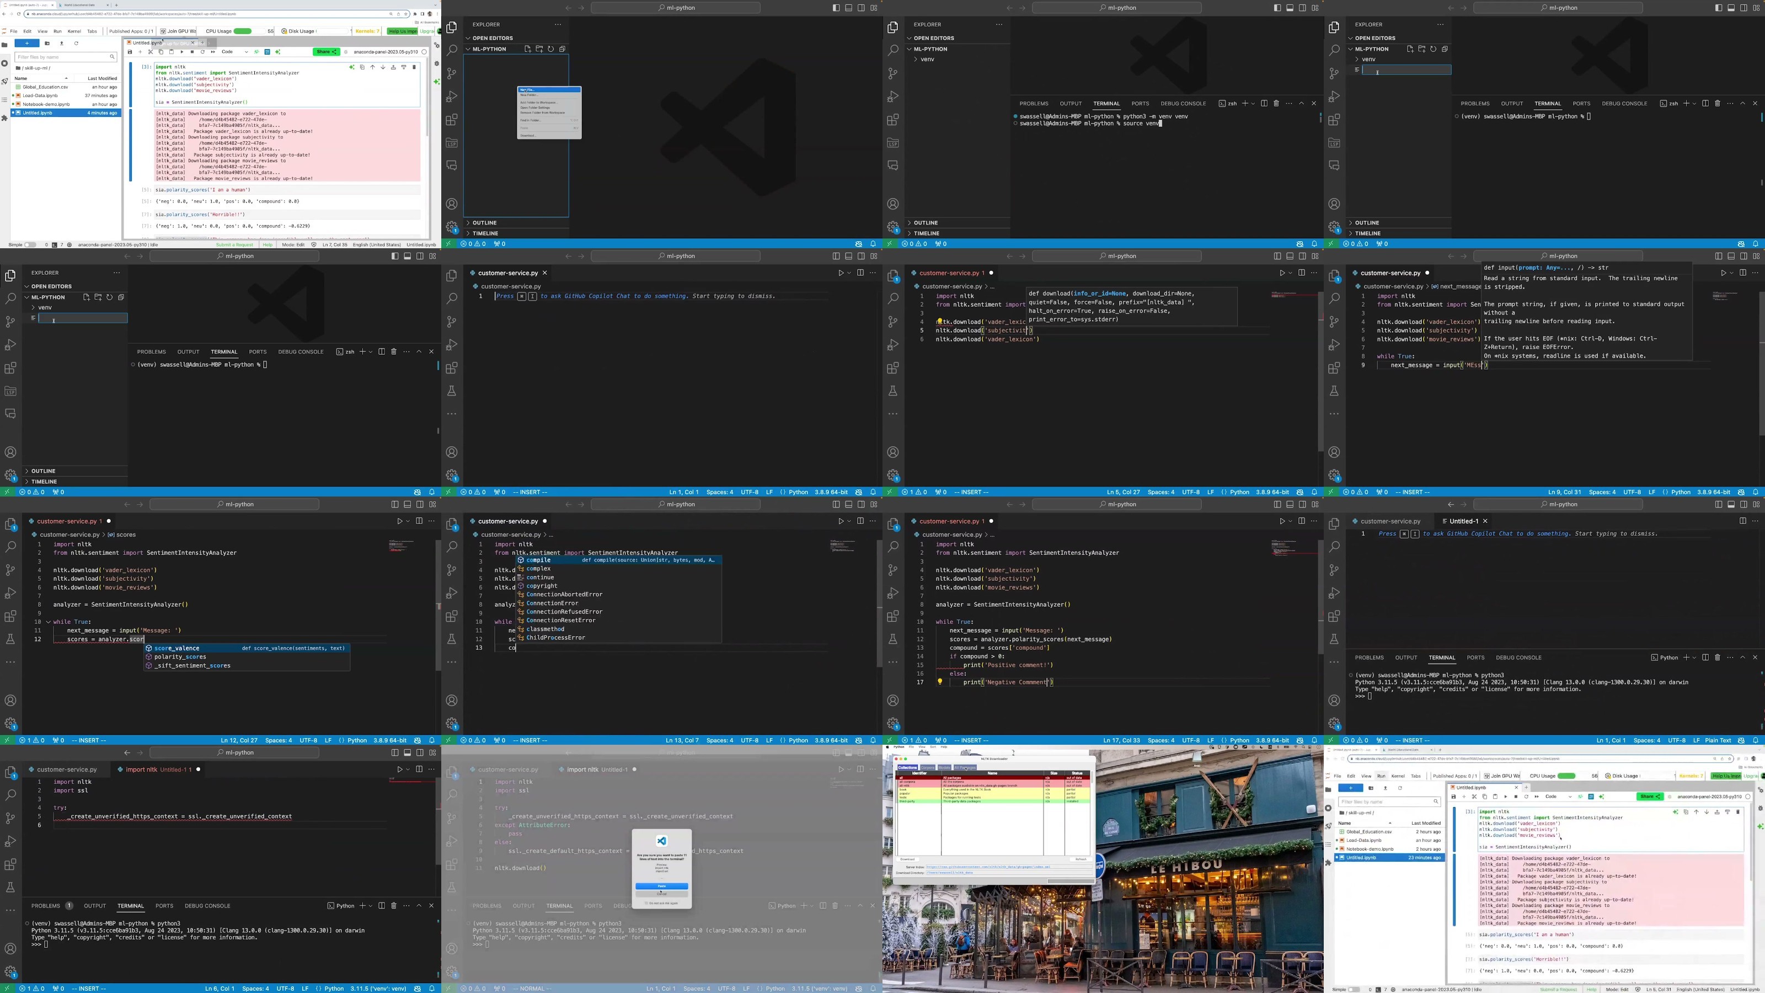Run cell play icon, Jupyter listing Untitled.ipynb 23 minutes ago
Image resolution: width=1765 pixels, height=993 pixels.
coord(1505,796)
